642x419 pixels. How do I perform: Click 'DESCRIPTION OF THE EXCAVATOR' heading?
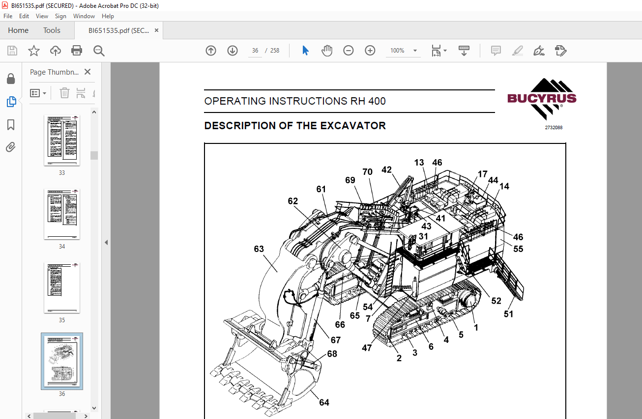pos(295,126)
